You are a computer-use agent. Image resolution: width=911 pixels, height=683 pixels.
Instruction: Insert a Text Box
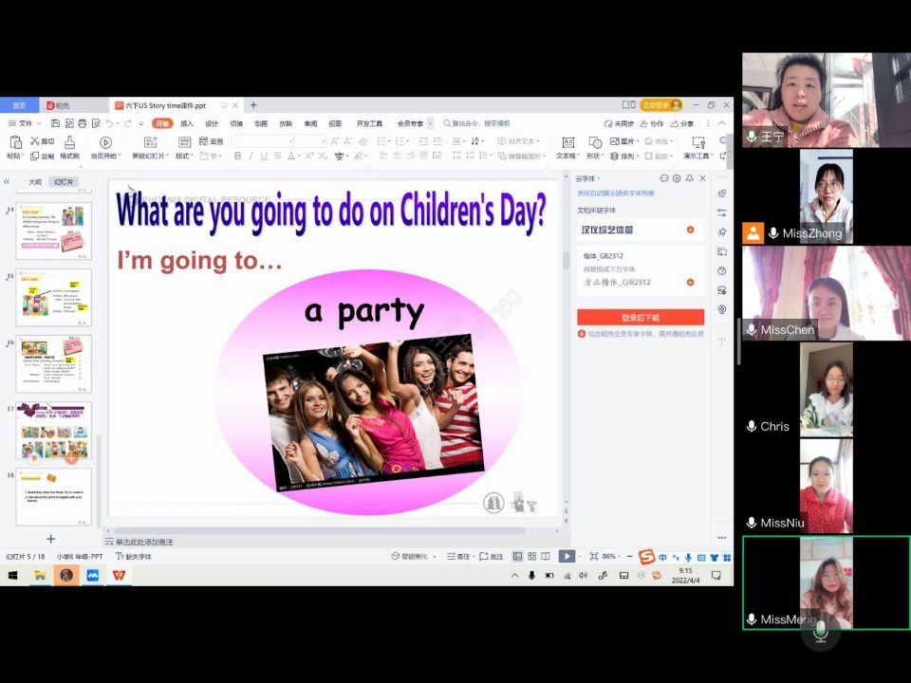tap(567, 147)
